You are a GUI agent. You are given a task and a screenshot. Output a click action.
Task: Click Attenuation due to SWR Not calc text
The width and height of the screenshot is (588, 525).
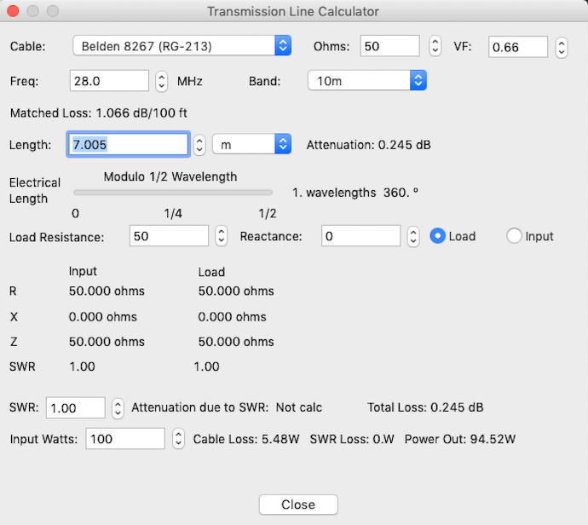227,407
